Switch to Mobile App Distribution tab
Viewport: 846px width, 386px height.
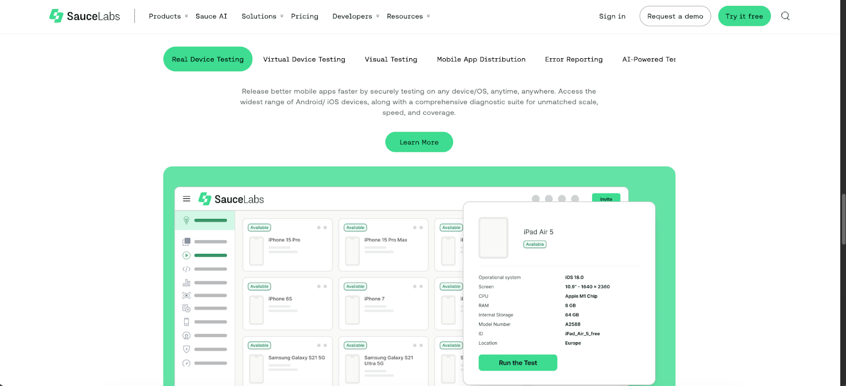pyautogui.click(x=481, y=59)
